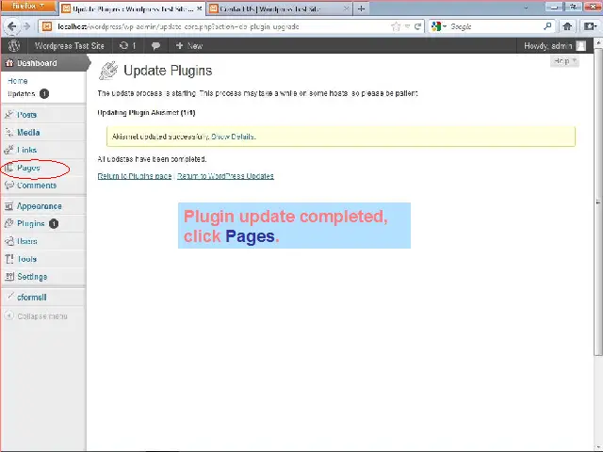Click the admin avatar thumbnail
This screenshot has height=452, width=603.
pos(581,46)
